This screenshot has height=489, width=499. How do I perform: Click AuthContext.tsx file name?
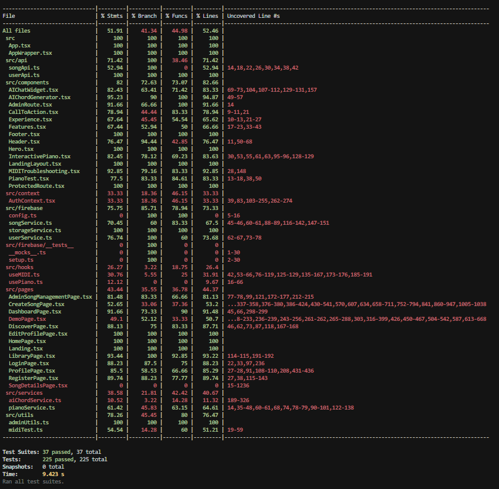tap(32, 201)
